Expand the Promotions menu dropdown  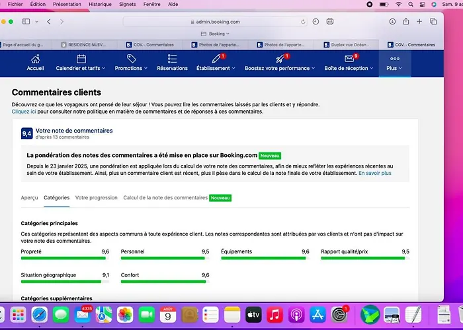pyautogui.click(x=131, y=68)
